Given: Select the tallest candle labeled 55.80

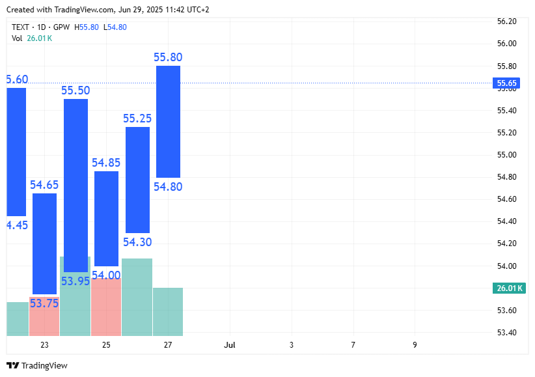Looking at the screenshot, I should click(x=167, y=120).
